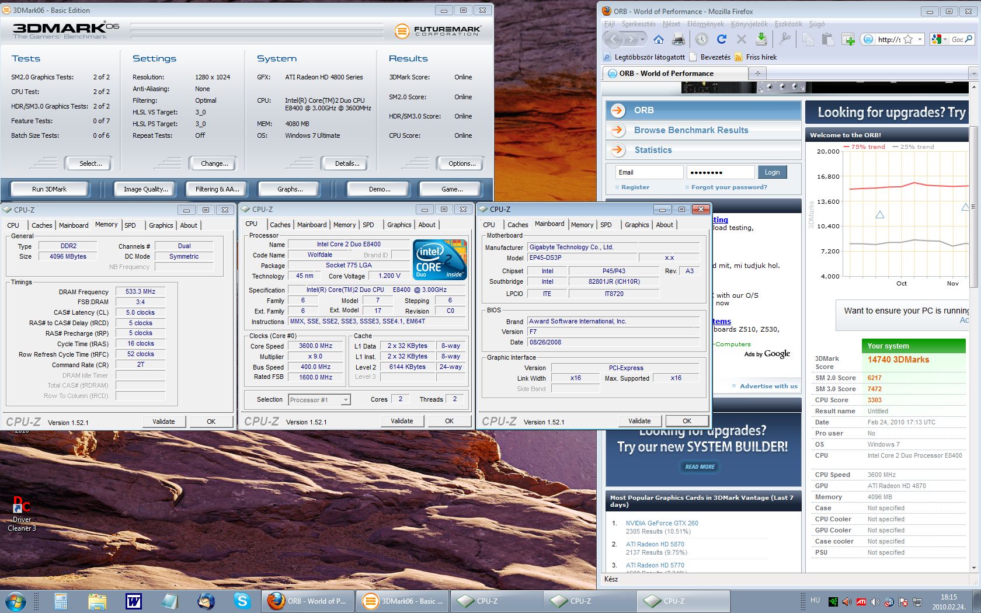Image resolution: width=981 pixels, height=613 pixels.
Task: Click the copy icon in Firefox toolbar
Action: tap(808, 39)
